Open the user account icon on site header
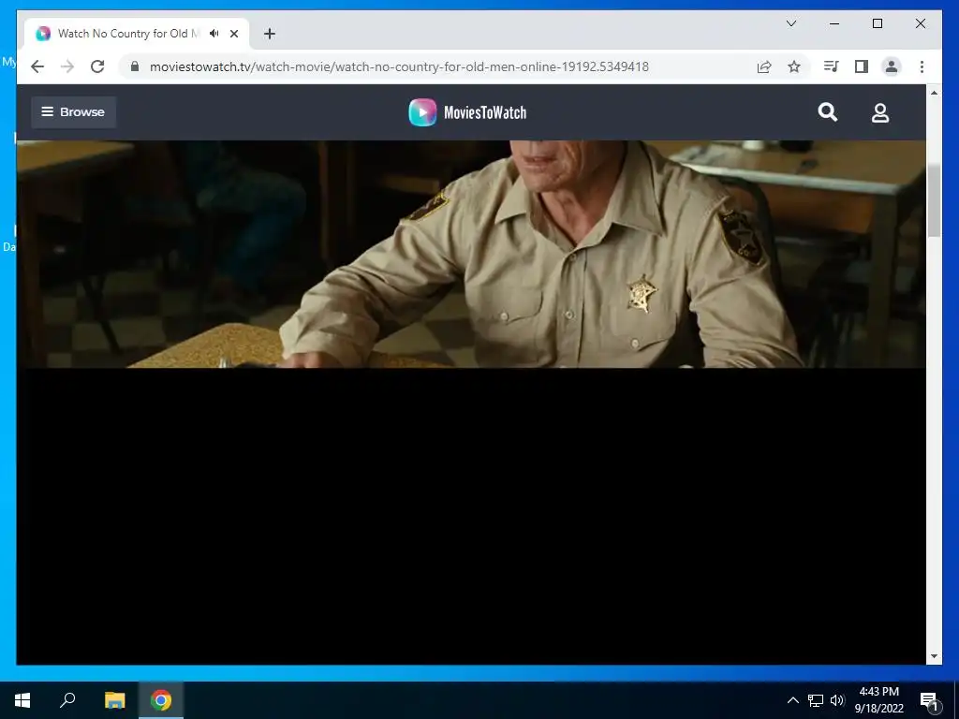 tap(880, 112)
